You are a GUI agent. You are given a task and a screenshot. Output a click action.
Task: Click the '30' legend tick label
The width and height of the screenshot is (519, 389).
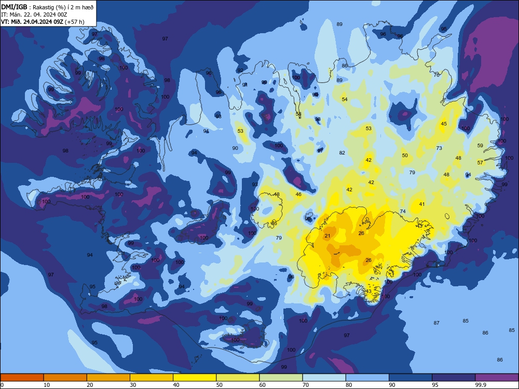133,385
